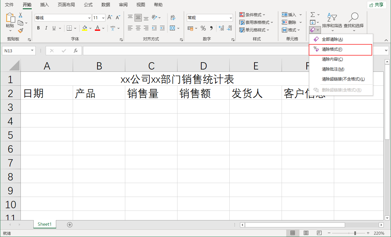The image size is (391, 237).
Task: Expand 套用表格格式 table styles
Action: (x=256, y=22)
